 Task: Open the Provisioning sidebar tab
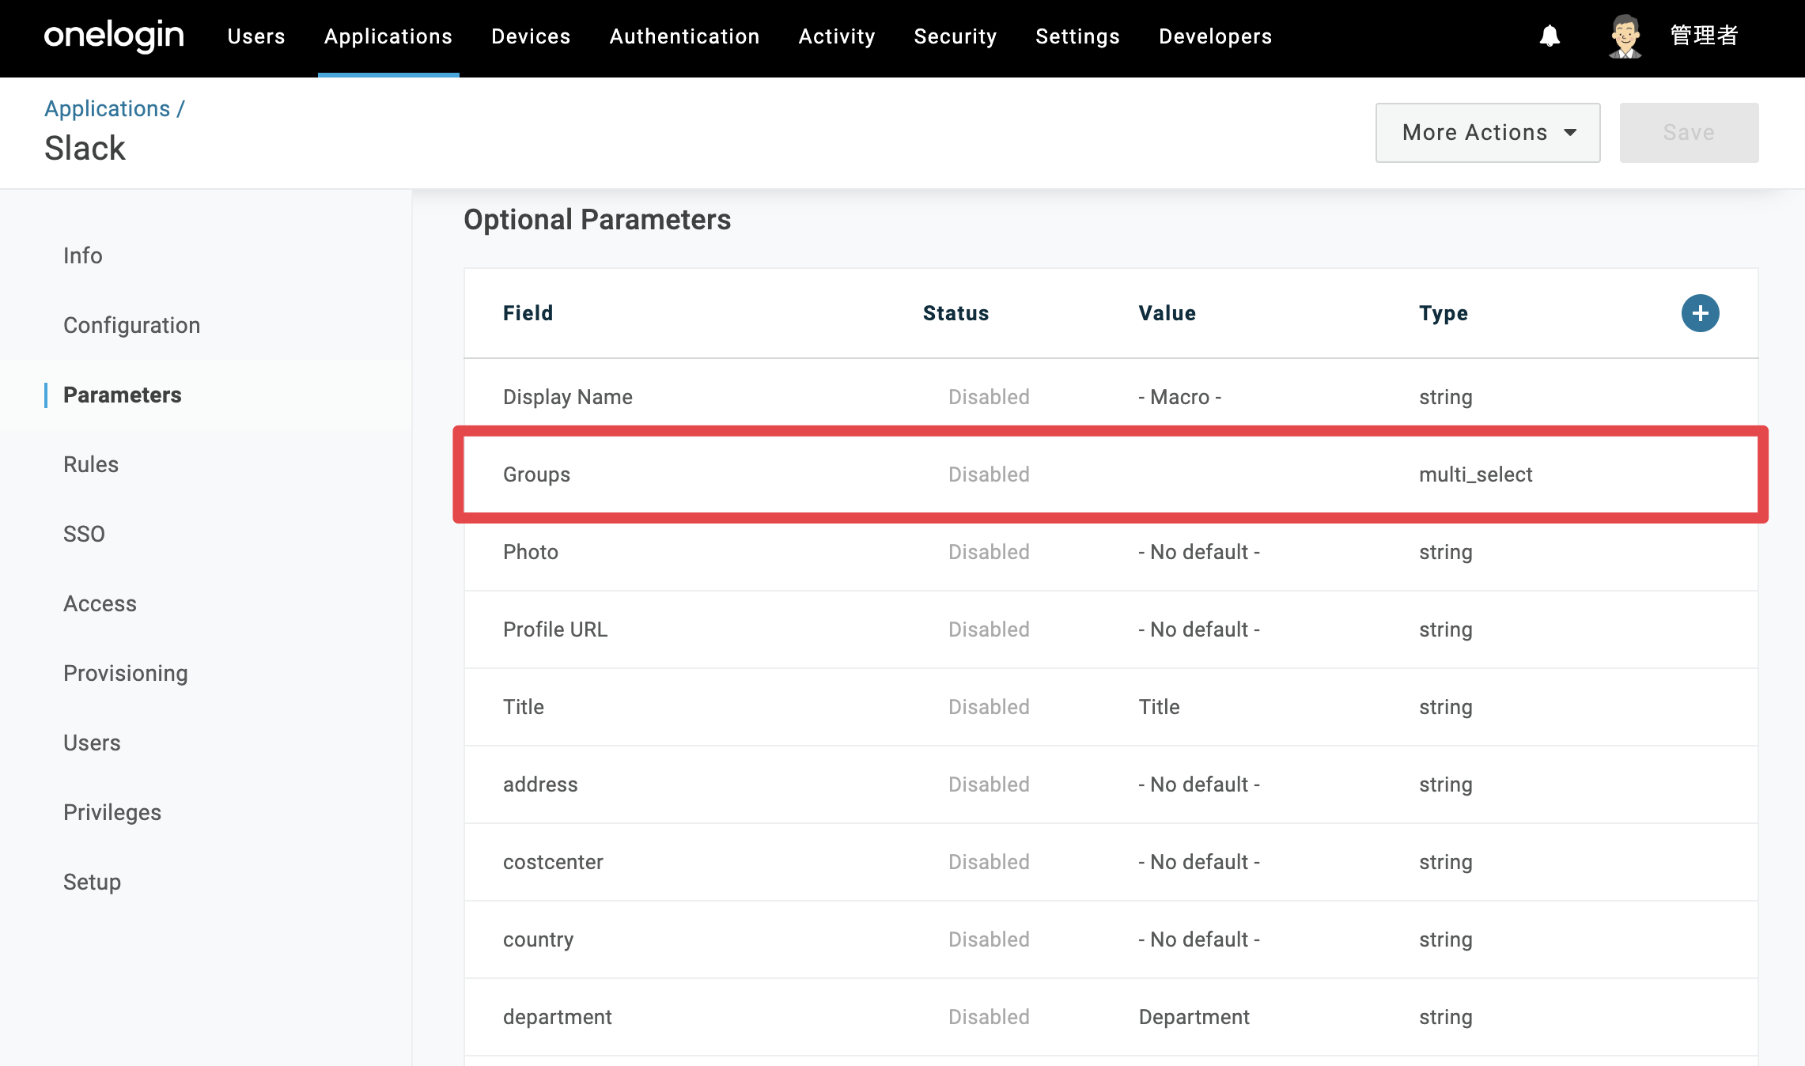[126, 673]
